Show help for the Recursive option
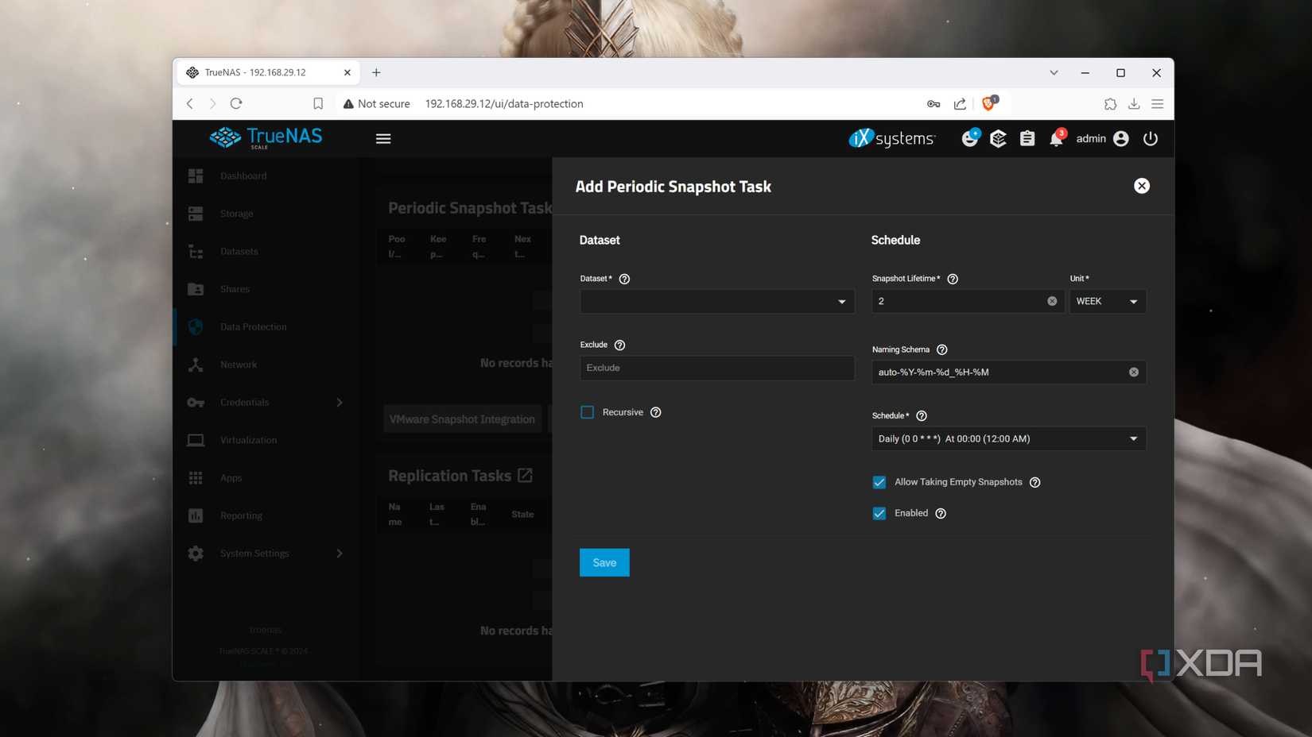The height and width of the screenshot is (737, 1312). tap(656, 412)
